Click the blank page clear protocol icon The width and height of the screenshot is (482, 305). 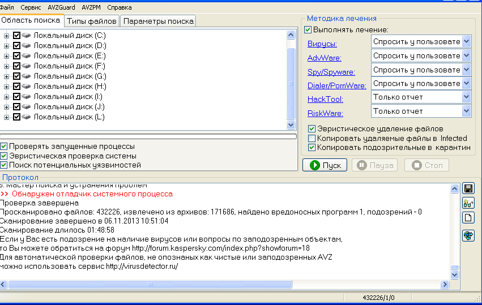coord(468,218)
